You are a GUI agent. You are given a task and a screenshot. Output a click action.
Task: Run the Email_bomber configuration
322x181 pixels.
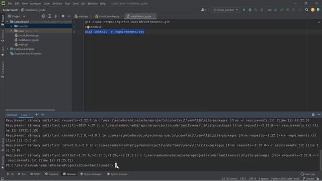[x=244, y=10]
